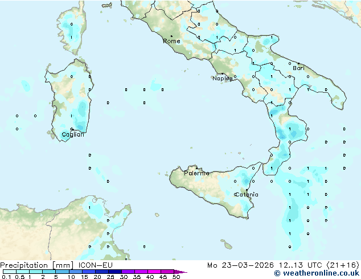Select the 25–30 mm dark blue swatch

click(114, 272)
